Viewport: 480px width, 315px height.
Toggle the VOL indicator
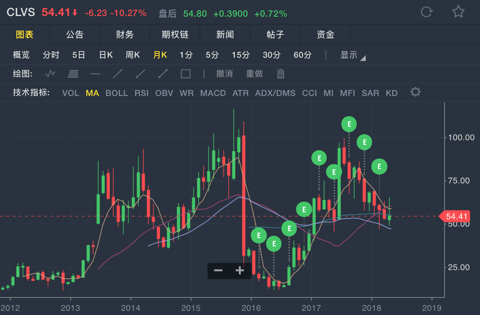pos(71,93)
